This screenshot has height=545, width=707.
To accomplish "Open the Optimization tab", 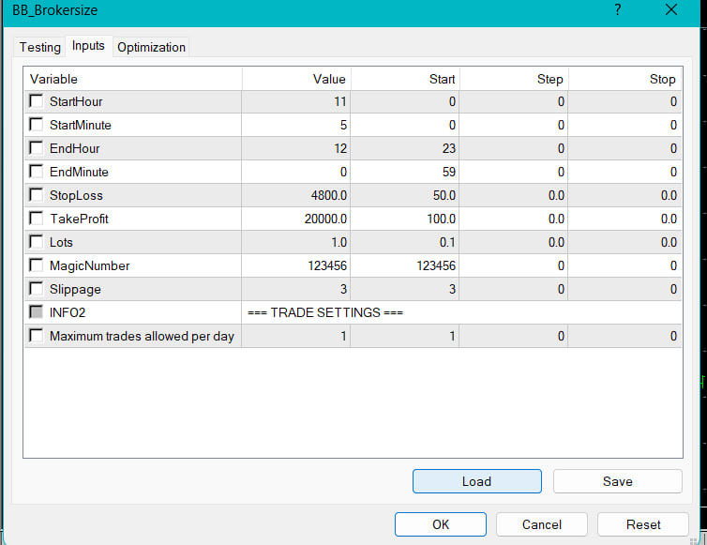I will pyautogui.click(x=151, y=47).
